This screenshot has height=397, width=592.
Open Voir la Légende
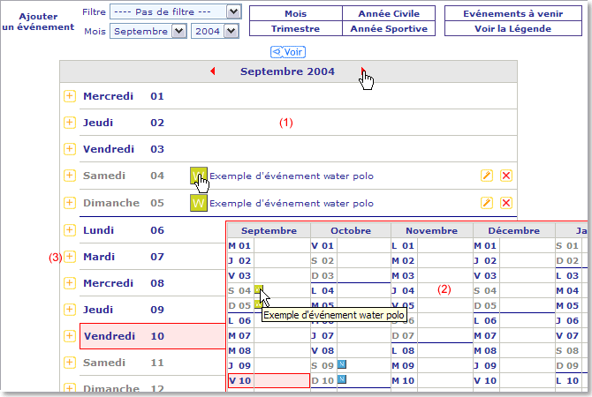tap(513, 28)
